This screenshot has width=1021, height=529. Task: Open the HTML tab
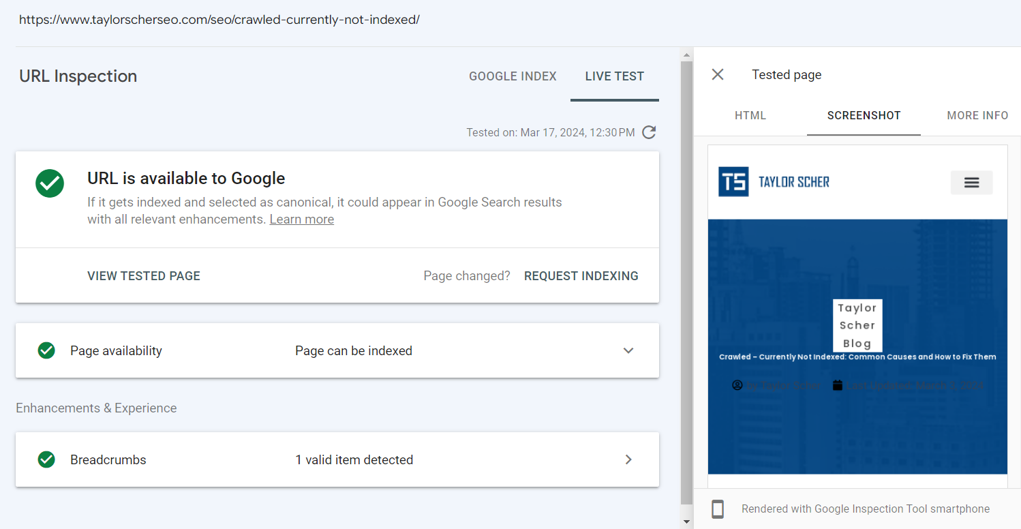pos(750,115)
